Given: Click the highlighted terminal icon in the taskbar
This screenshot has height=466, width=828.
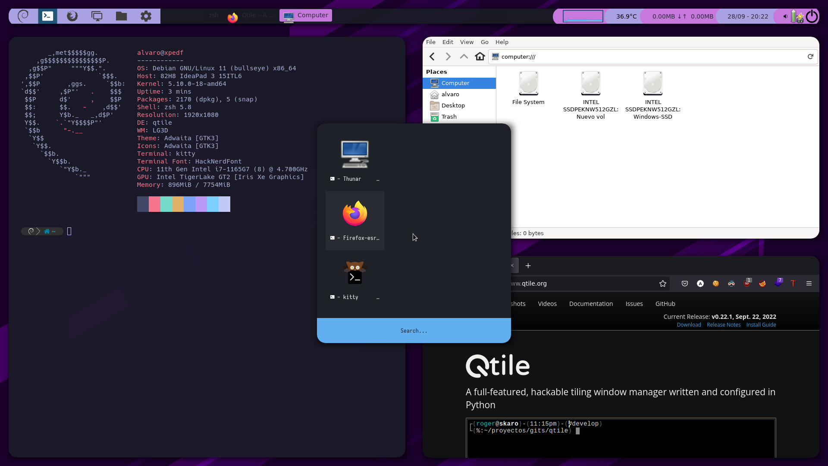Looking at the screenshot, I should coord(47,16).
